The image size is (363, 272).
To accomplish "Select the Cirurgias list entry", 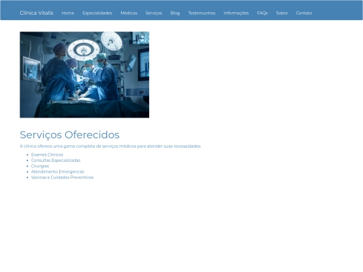I will [40, 166].
